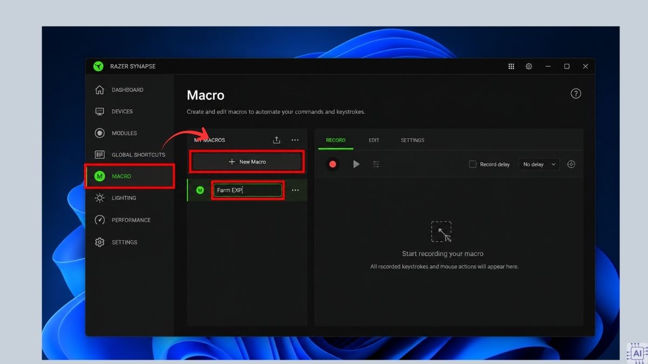This screenshot has height=364, width=648.
Task: Click the circle icon beside Modules
Action: pyautogui.click(x=99, y=133)
